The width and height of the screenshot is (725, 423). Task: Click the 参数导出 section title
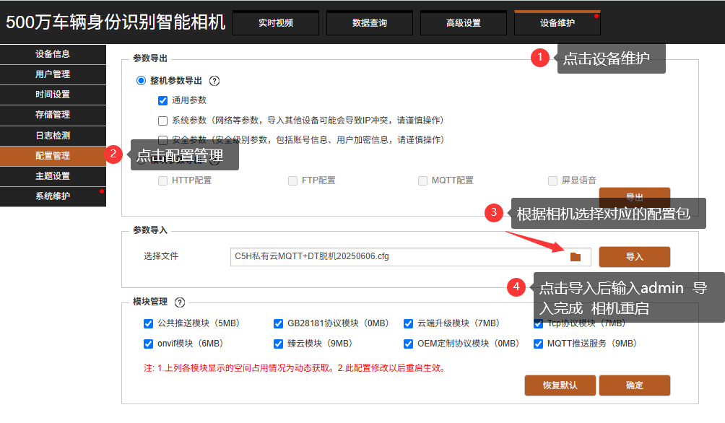(149, 58)
